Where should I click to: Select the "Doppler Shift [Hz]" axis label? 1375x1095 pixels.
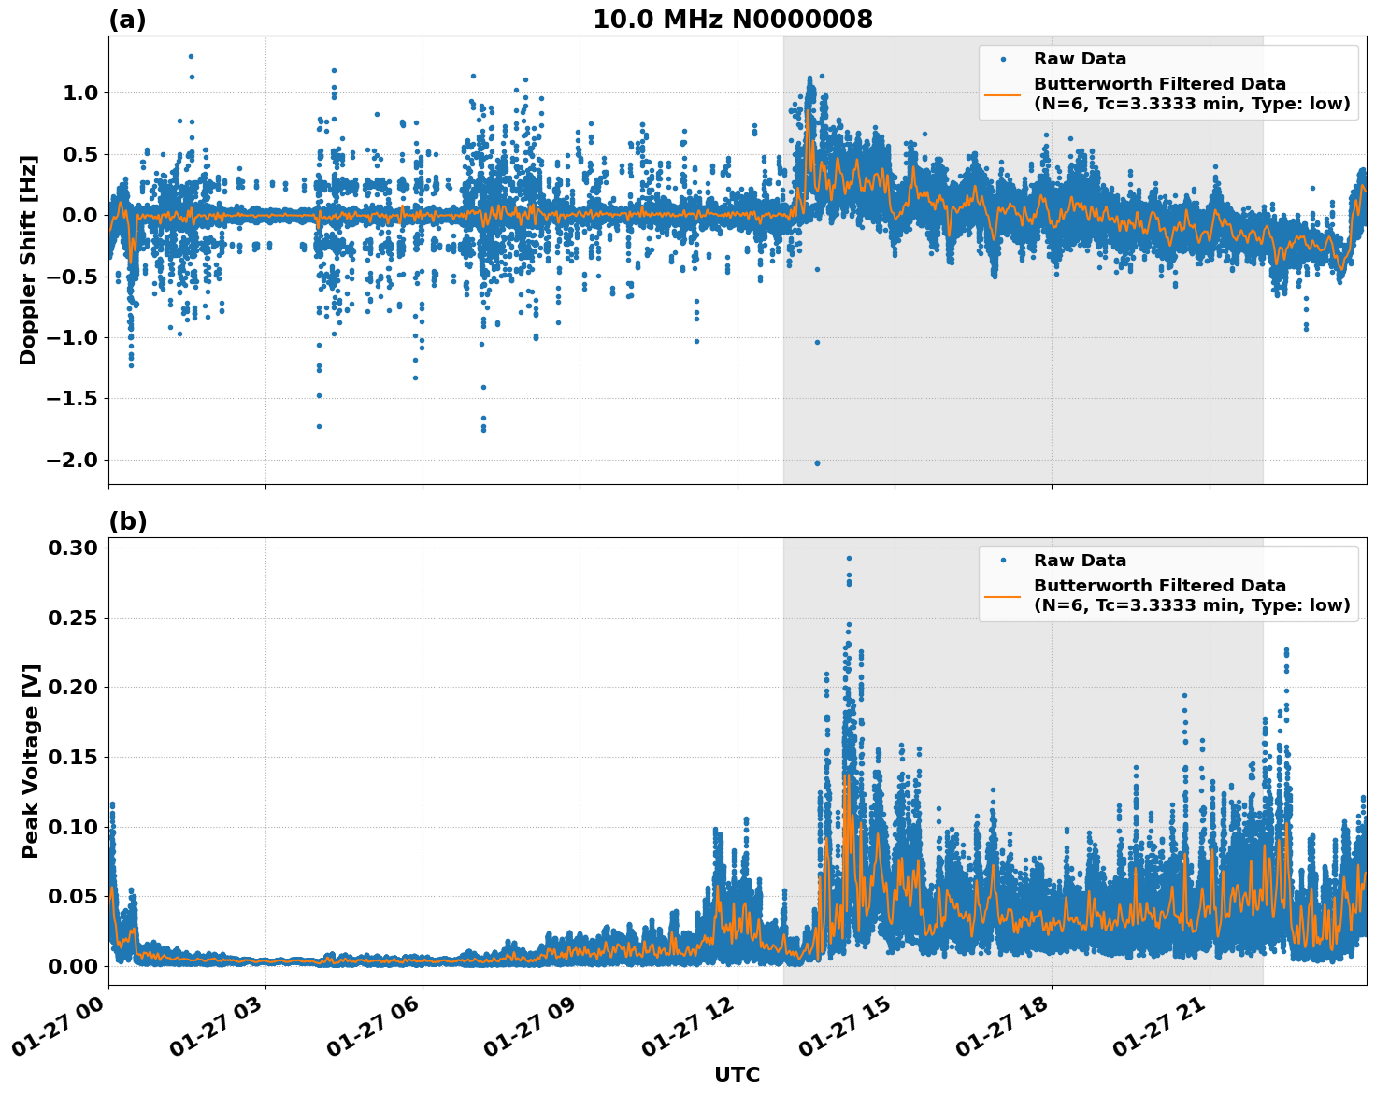click(29, 260)
